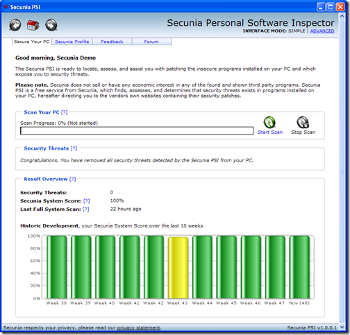The image size is (350, 335).
Task: Click the 'Week 40' axis label
Action: coord(104,303)
